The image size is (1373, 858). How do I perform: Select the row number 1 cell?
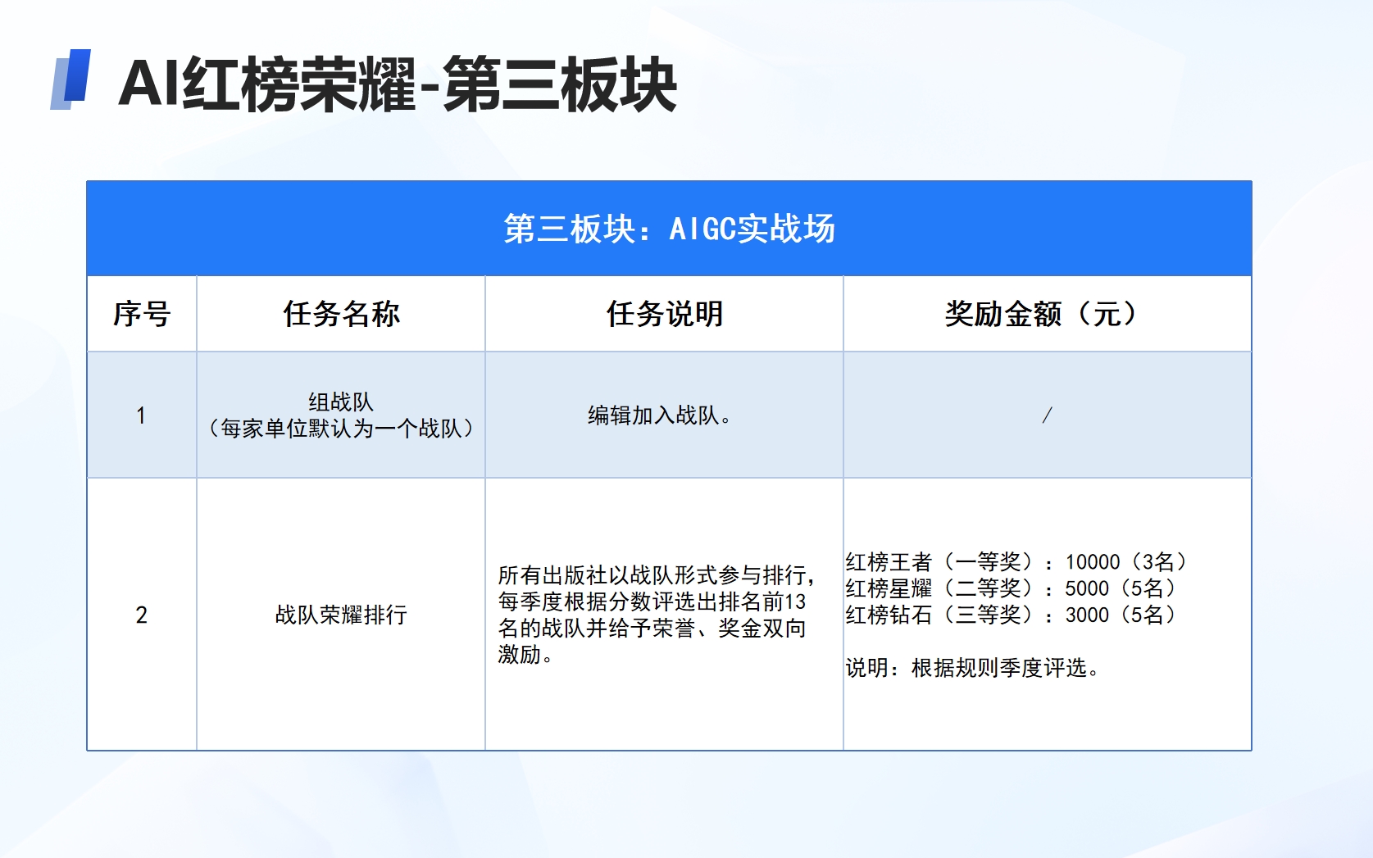141,415
